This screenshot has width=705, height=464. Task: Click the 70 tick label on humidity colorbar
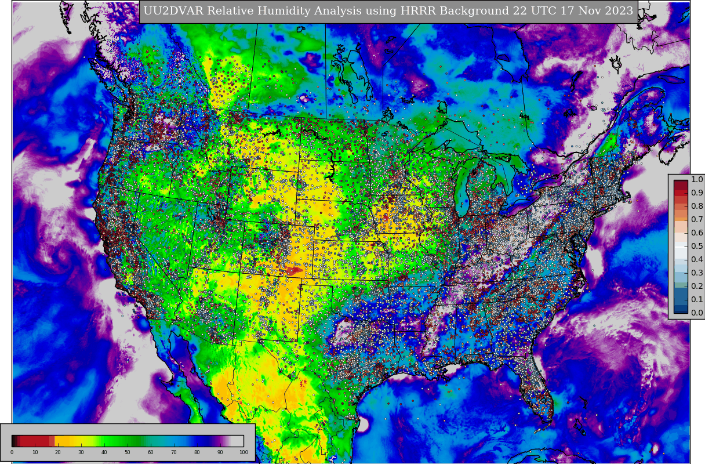(x=174, y=452)
